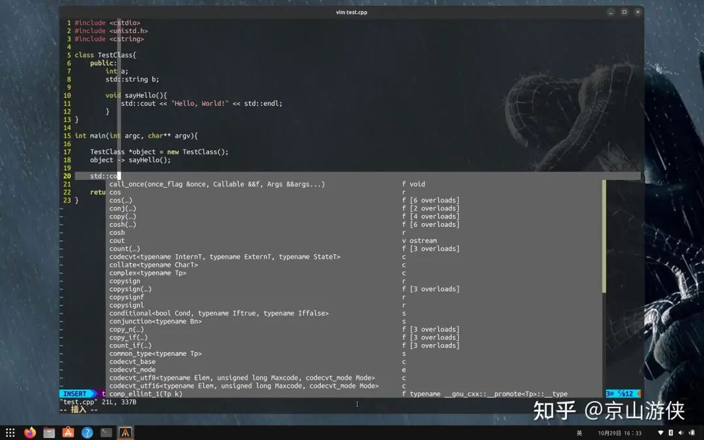The height and width of the screenshot is (440, 704).
Task: Click the Bluetooth tray icon
Action: [x=671, y=433]
